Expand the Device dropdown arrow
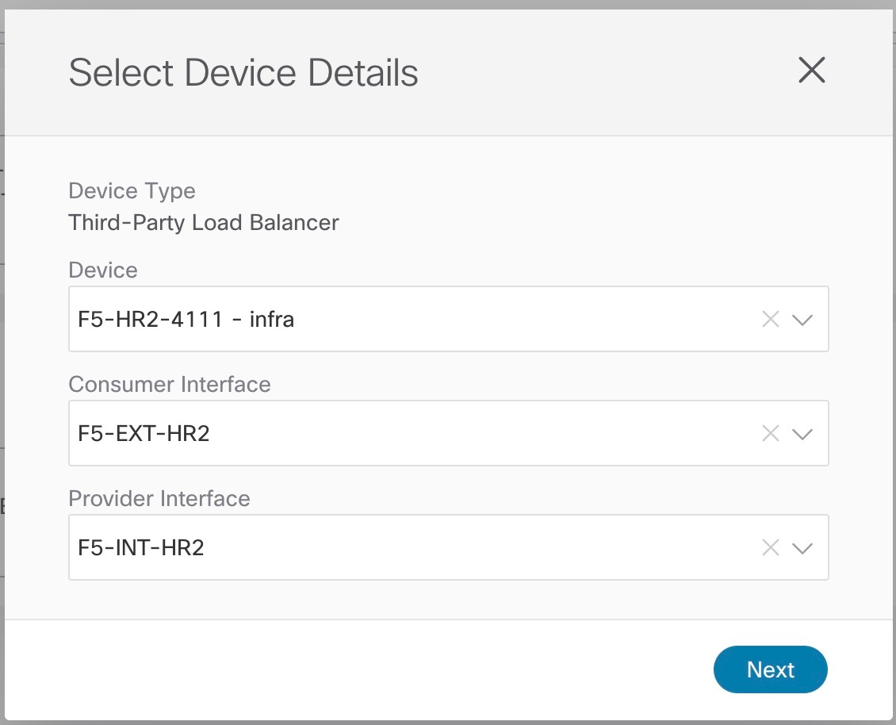 coord(802,320)
